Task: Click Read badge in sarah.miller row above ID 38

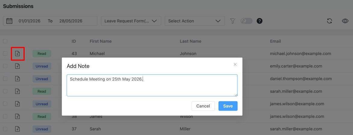Action: [x=42, y=91]
